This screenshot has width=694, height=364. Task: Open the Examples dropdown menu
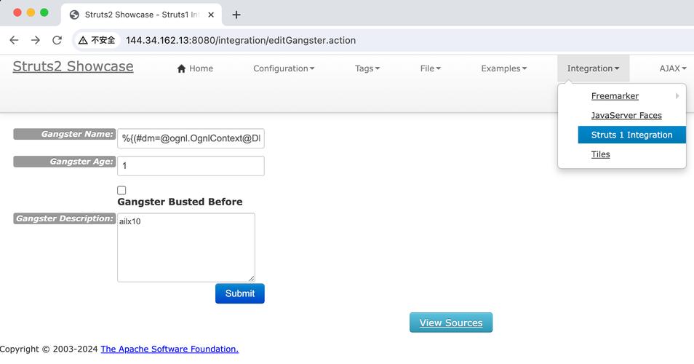click(503, 68)
